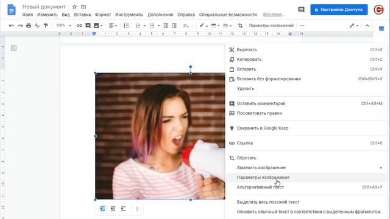Open the Google Docs home icon
Screen dimensions: 390x219
[x=12, y=10]
